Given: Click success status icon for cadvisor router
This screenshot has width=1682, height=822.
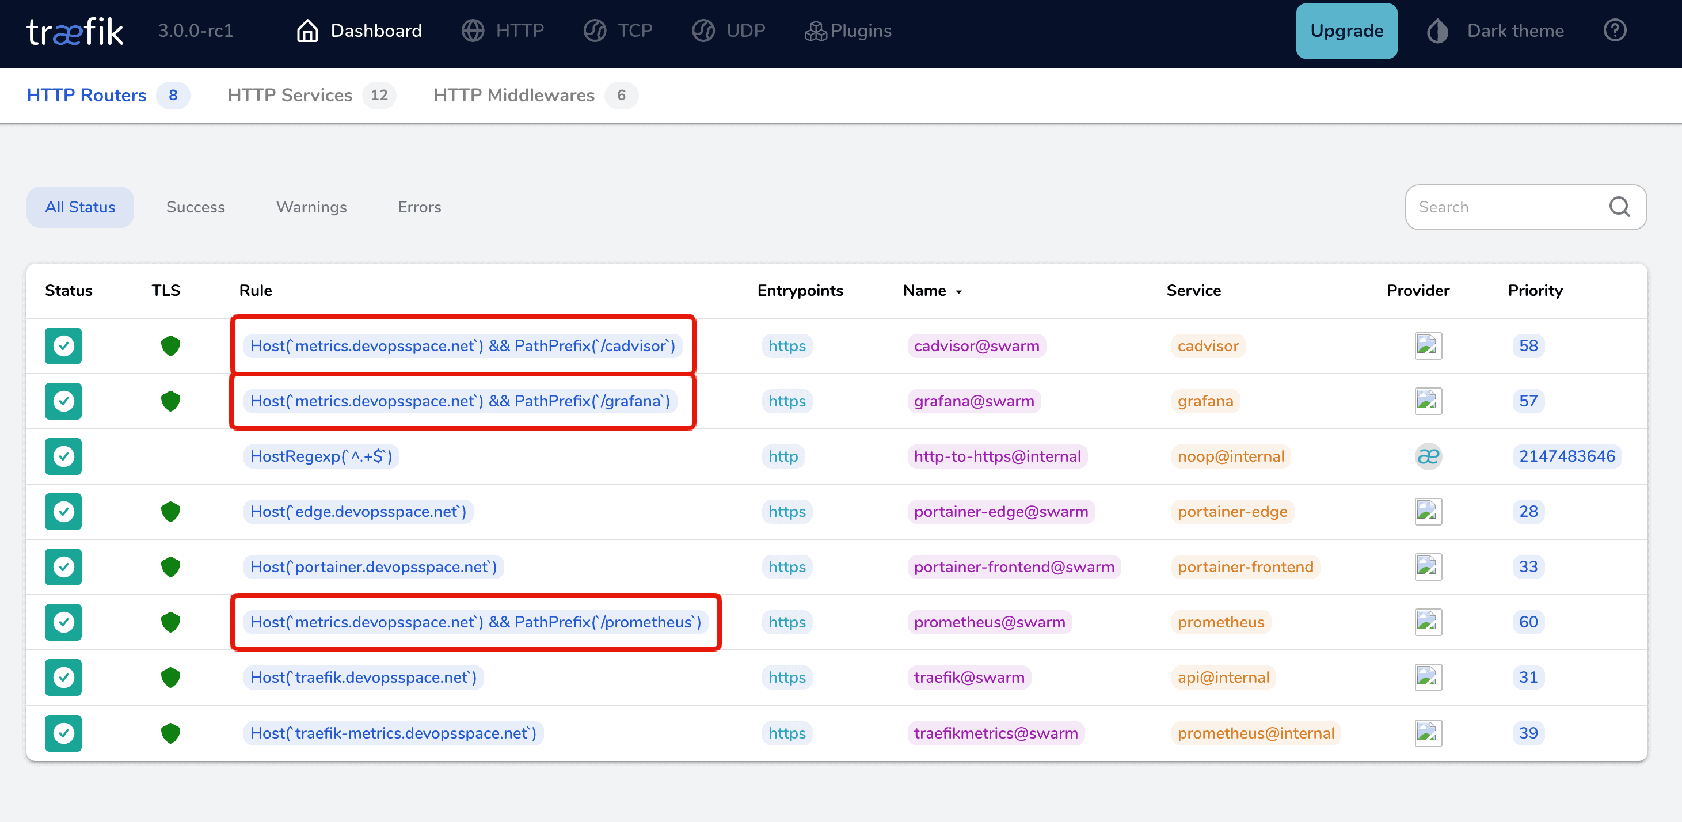Looking at the screenshot, I should (63, 345).
